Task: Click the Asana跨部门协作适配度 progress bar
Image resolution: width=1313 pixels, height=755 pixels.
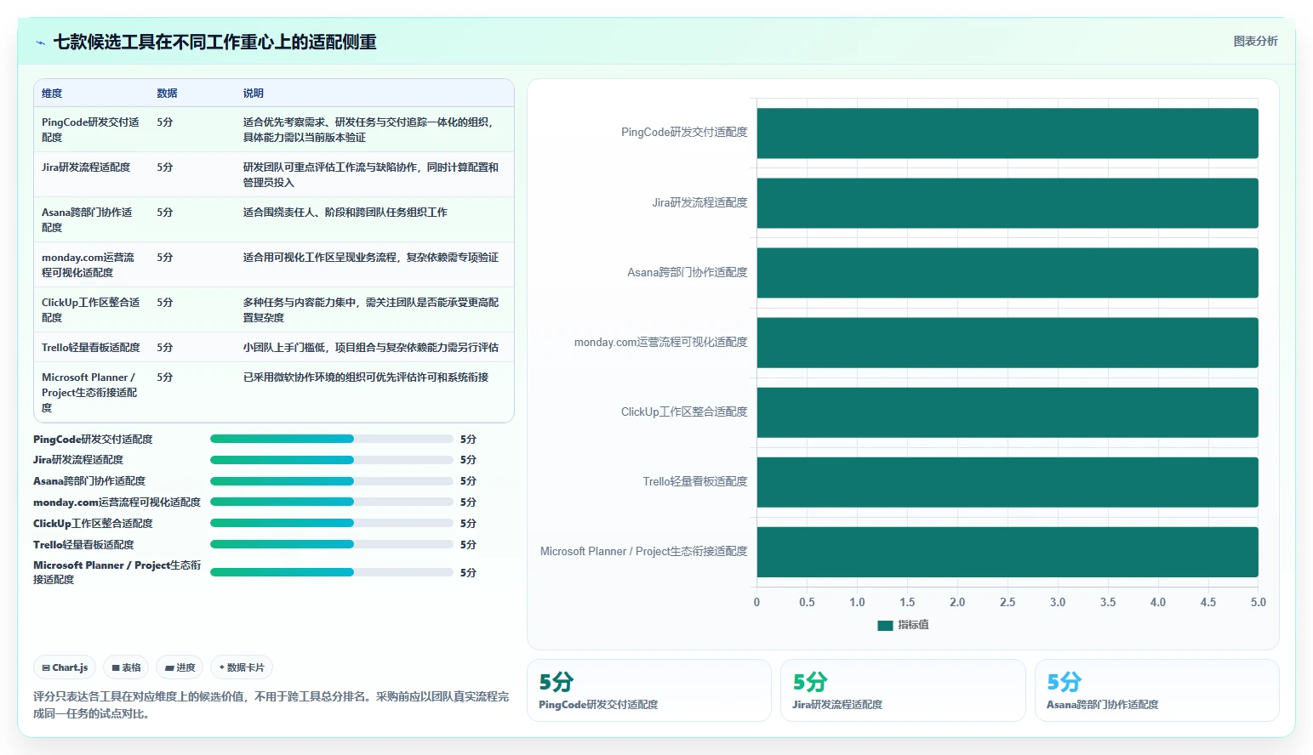Action: [x=332, y=481]
